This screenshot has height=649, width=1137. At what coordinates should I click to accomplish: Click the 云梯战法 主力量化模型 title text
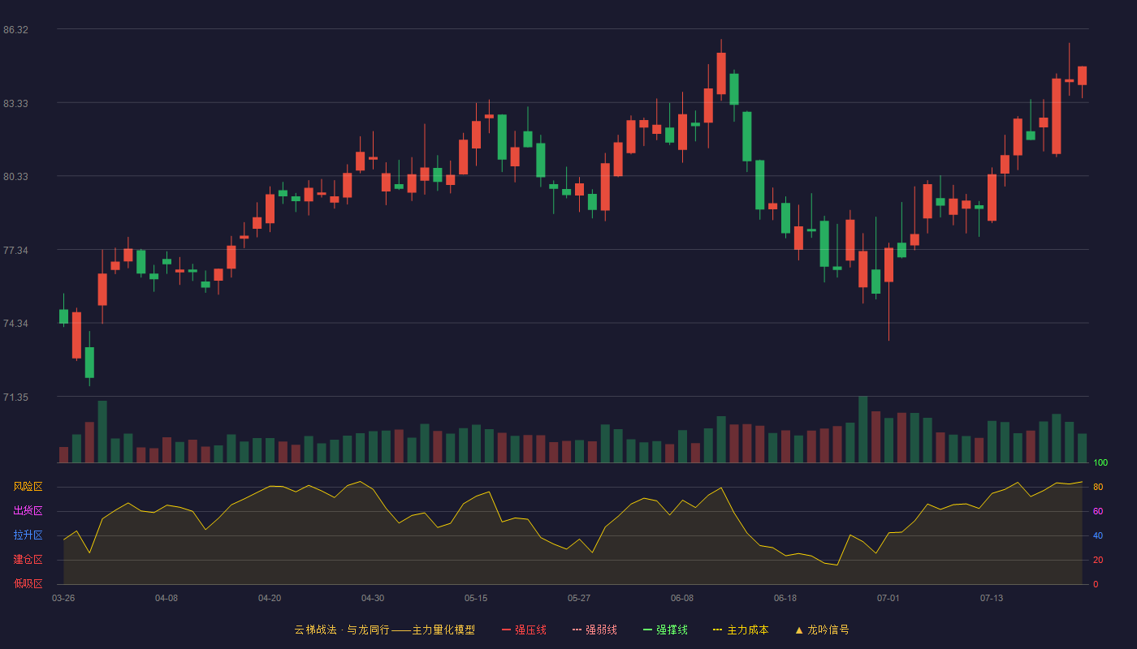[385, 630]
